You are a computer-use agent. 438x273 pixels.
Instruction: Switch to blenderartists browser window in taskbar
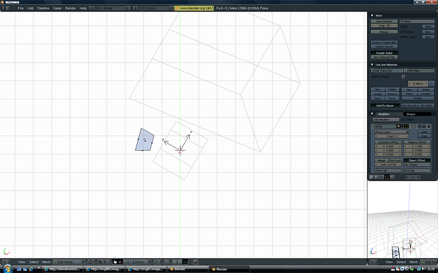63,269
